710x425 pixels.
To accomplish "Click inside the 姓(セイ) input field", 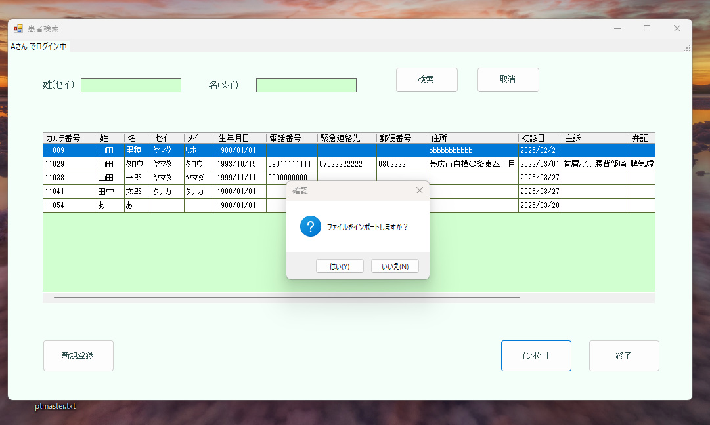I will click(x=131, y=85).
